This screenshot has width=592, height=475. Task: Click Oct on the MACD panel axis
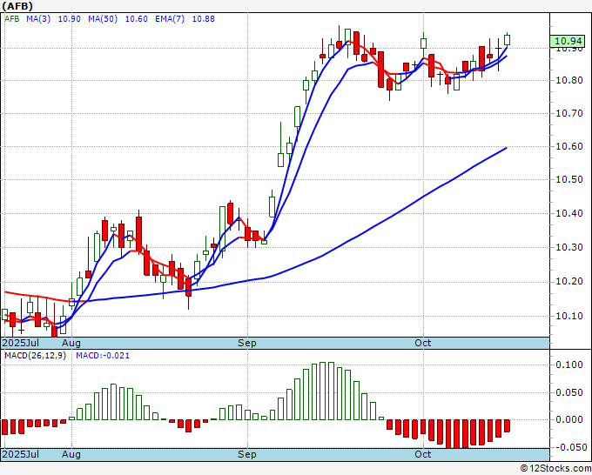coord(423,454)
